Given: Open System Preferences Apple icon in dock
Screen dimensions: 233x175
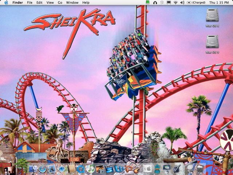Looking at the screenshot, I should [148, 169].
